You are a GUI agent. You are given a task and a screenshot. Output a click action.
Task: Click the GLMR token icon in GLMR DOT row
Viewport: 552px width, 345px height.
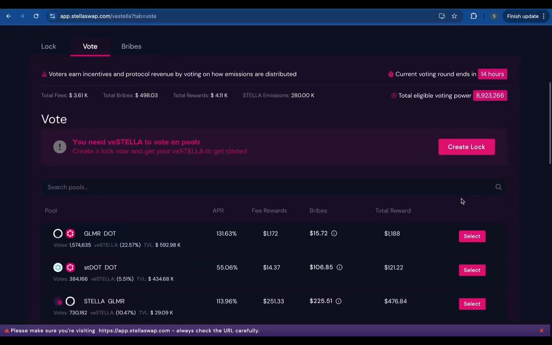click(58, 234)
